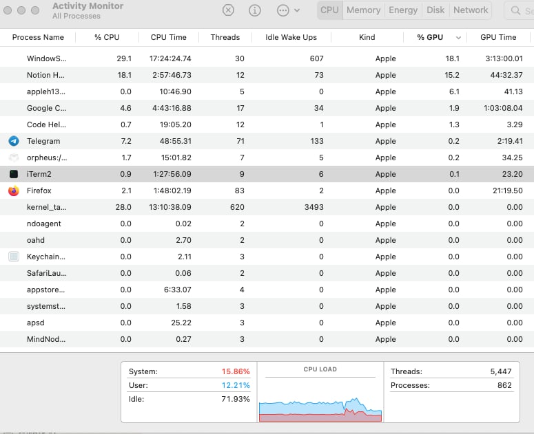This screenshot has width=534, height=434.
Task: Switch to the Network tab
Action: click(471, 10)
